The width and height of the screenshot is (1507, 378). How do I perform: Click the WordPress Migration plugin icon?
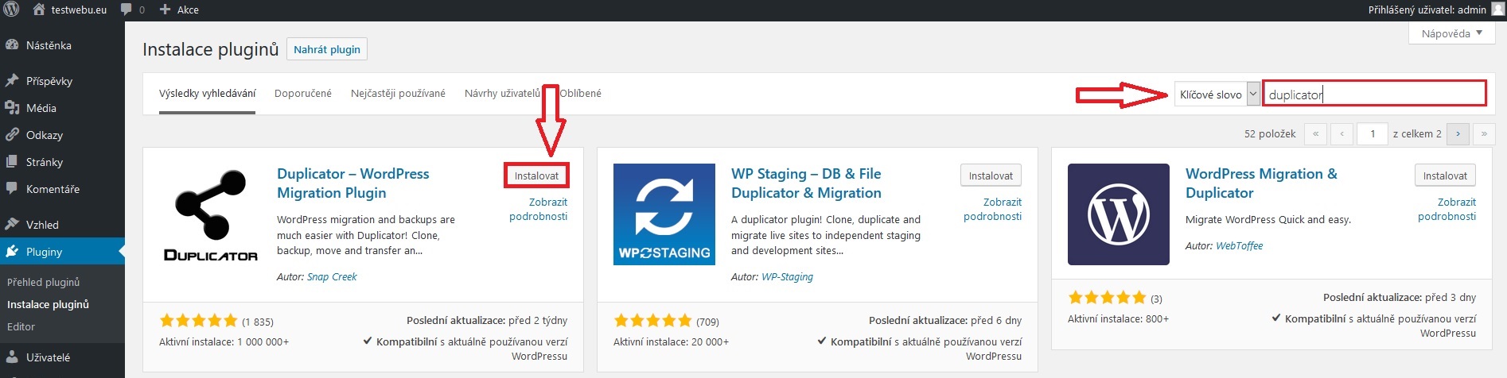[1118, 214]
